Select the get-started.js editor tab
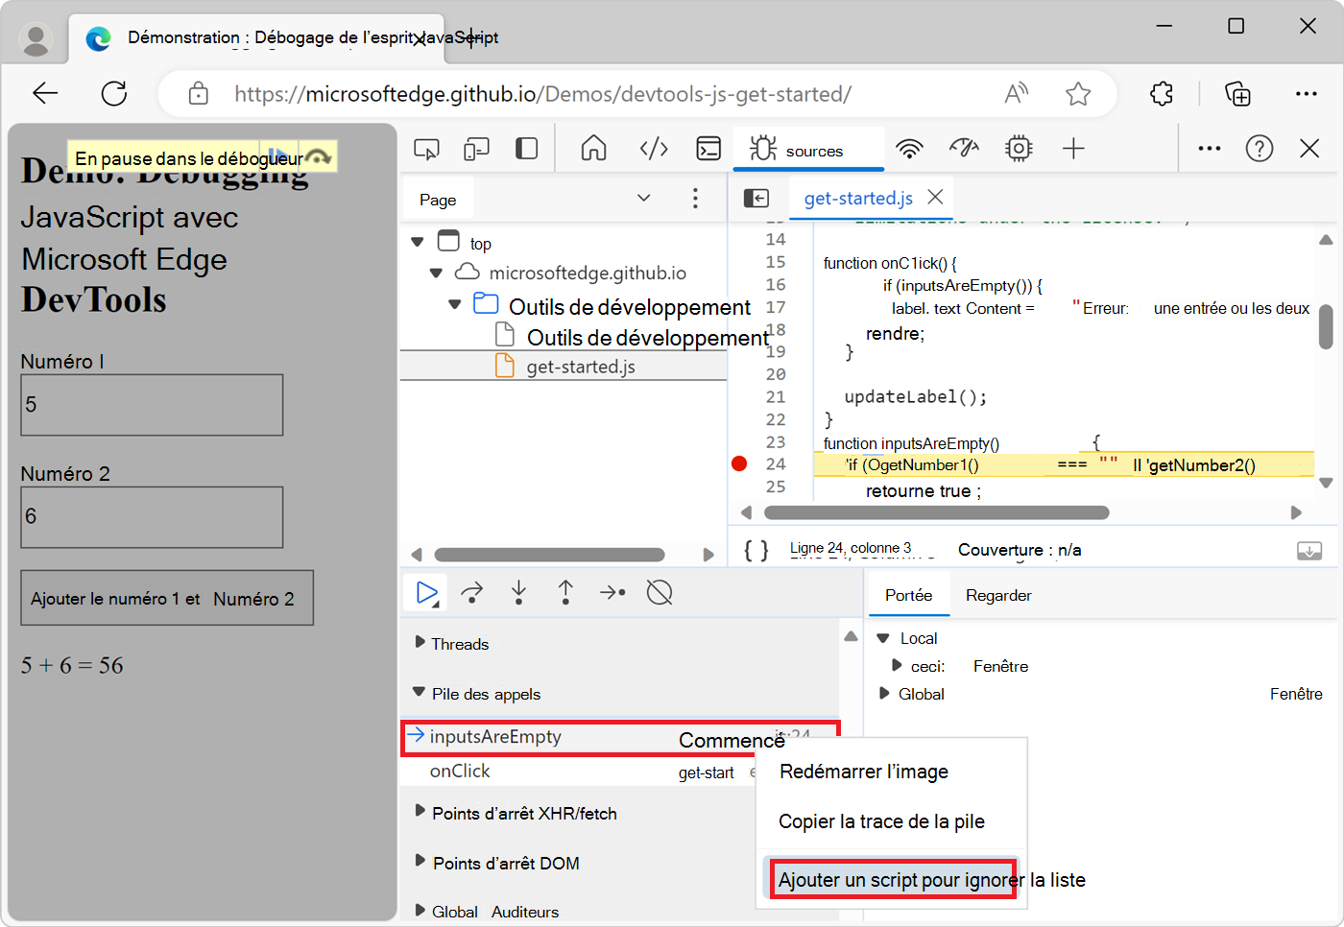1344x927 pixels. (x=858, y=199)
